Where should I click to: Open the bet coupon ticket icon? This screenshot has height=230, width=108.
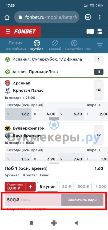coord(90,31)
